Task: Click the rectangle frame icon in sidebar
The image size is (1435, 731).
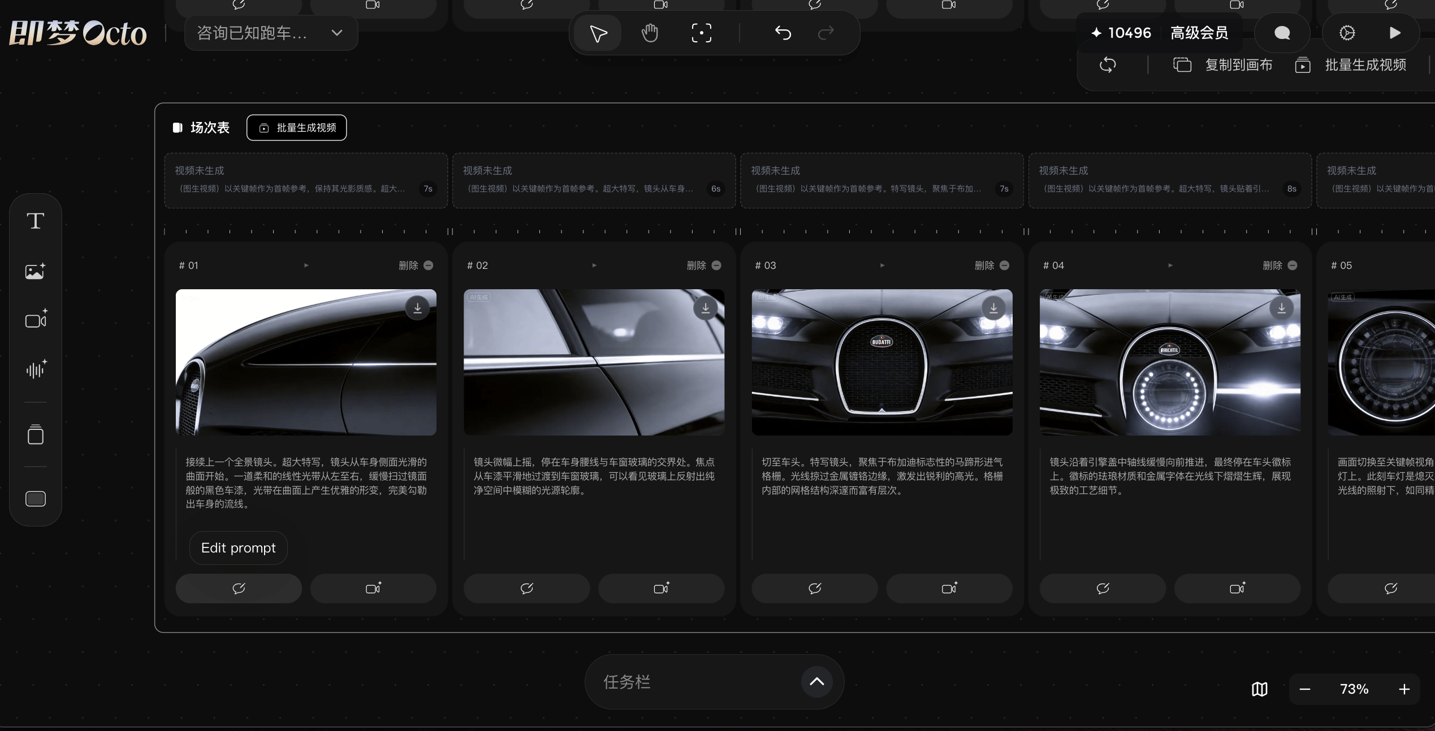Action: (x=36, y=499)
